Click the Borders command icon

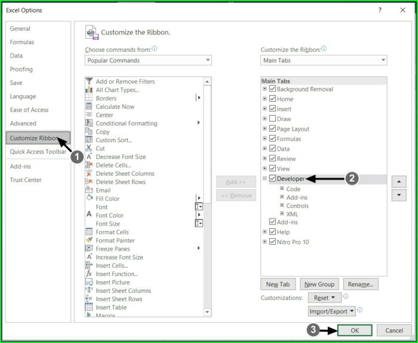(89, 98)
